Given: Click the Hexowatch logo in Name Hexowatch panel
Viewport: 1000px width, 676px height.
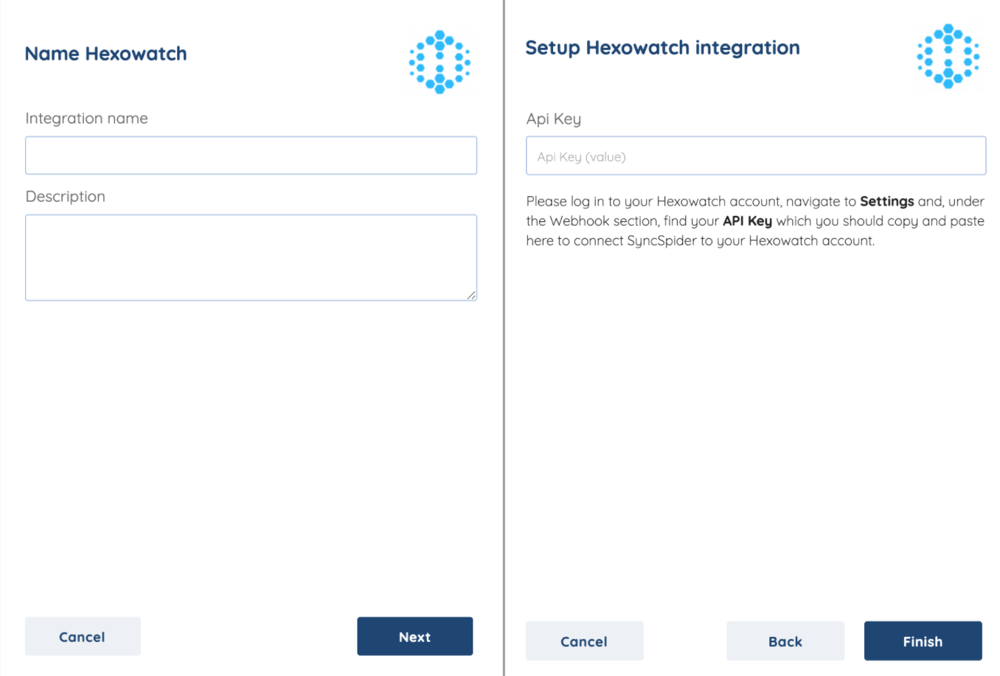Looking at the screenshot, I should pyautogui.click(x=440, y=61).
